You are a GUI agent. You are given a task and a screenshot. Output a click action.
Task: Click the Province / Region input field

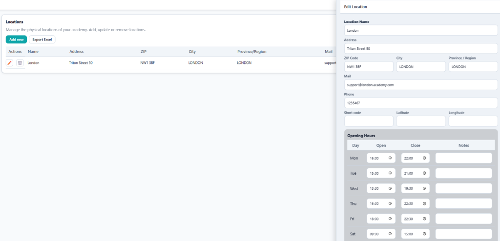(473, 67)
